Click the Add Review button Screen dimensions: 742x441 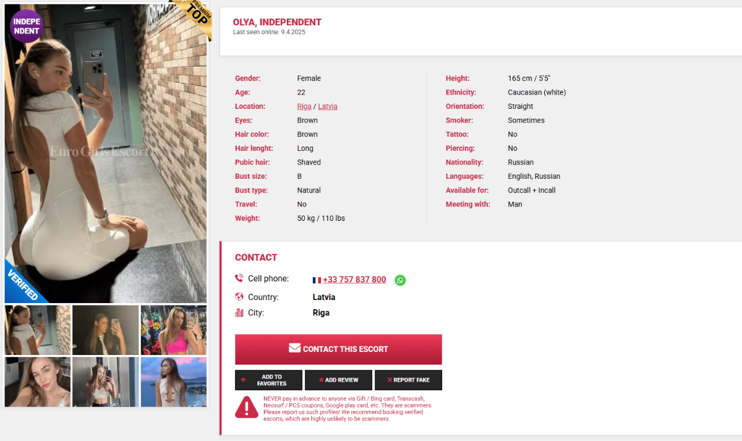coord(338,380)
